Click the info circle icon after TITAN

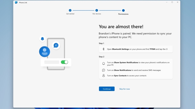tap(167, 49)
